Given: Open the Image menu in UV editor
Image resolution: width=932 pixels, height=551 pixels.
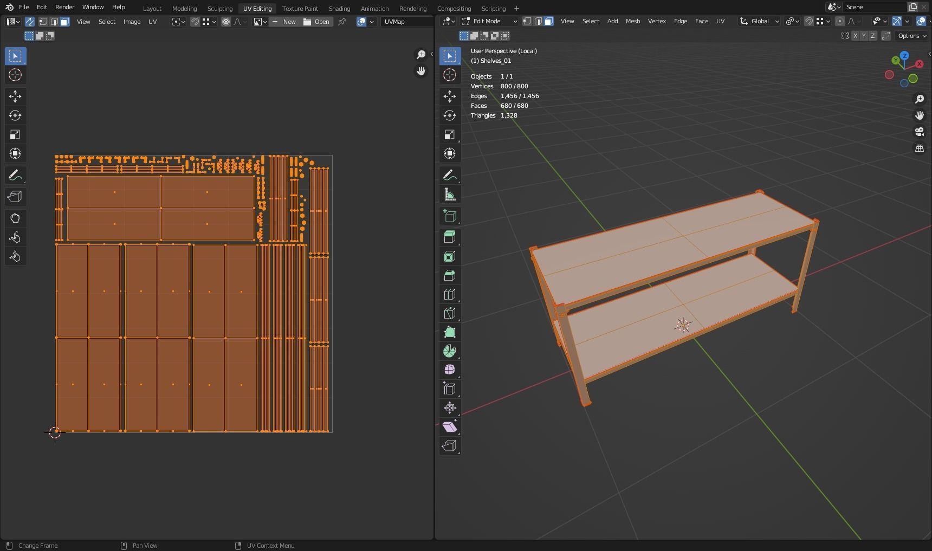Looking at the screenshot, I should [x=132, y=22].
